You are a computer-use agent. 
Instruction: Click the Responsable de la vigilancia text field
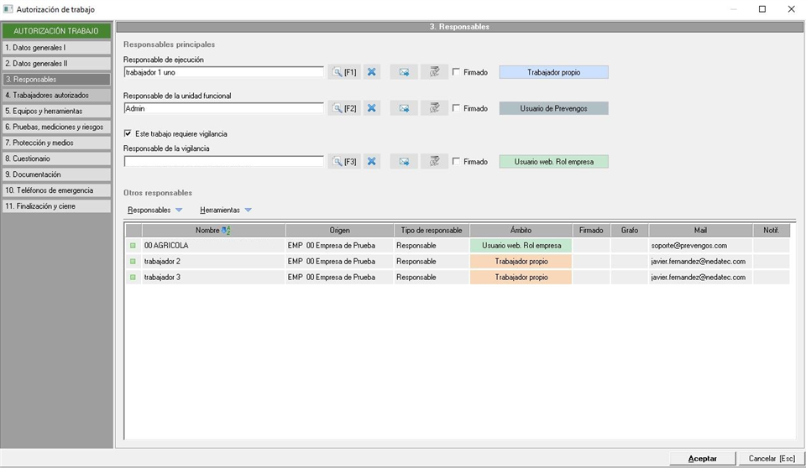223,161
